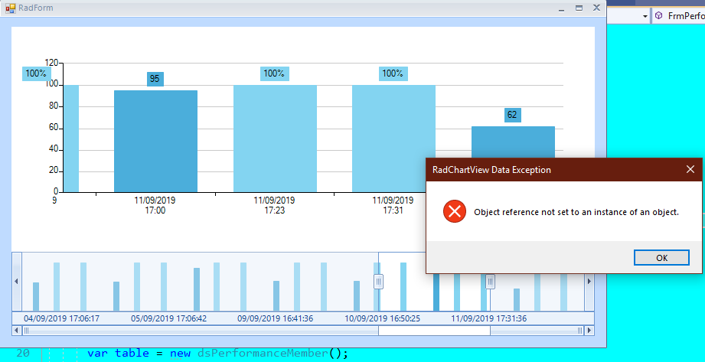Viewport: 705px width, 362px height.
Task: Open dropdown arrow beside FrmPerfo selector
Action: tap(645, 16)
